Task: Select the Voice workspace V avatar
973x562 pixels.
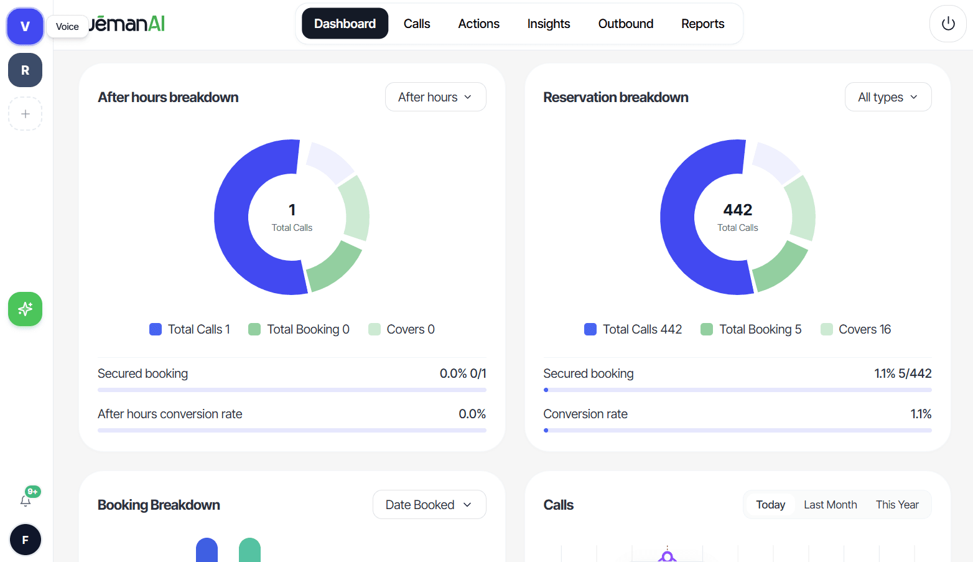Action: click(25, 26)
